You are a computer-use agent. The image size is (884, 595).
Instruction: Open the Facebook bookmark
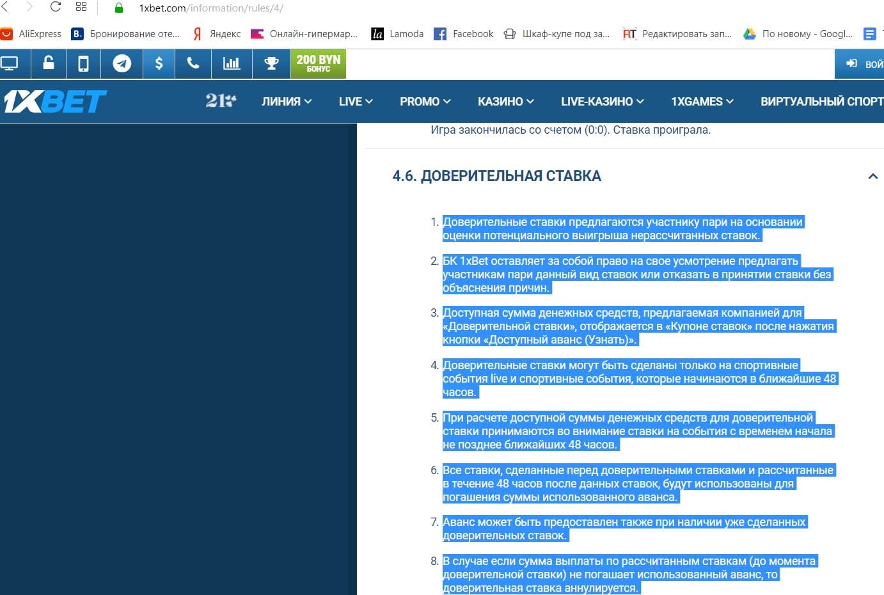coord(464,34)
